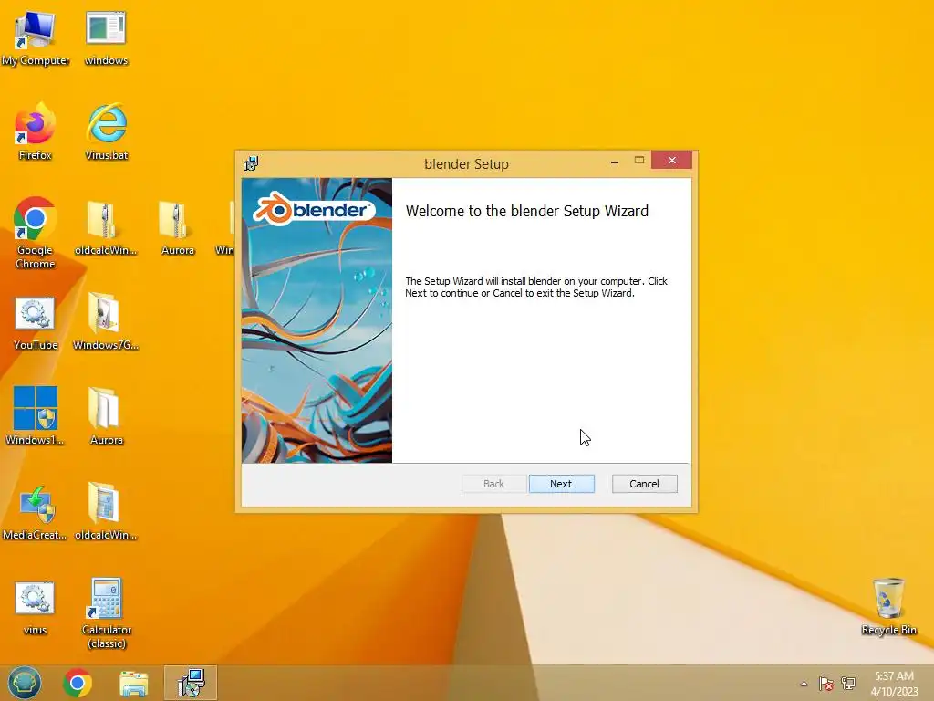Select the Aurora folder icon
The height and width of the screenshot is (701, 934).
point(106,416)
